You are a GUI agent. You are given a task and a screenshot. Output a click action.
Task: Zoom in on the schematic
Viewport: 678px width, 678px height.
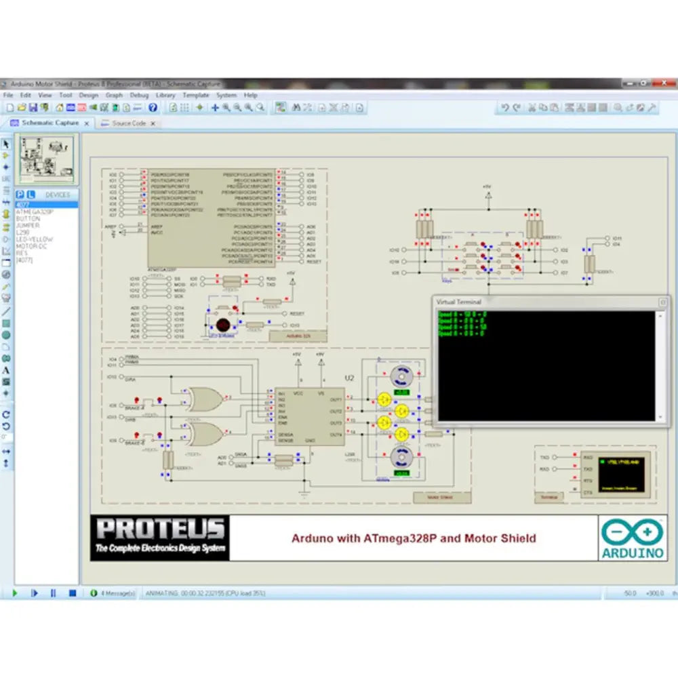pos(226,107)
